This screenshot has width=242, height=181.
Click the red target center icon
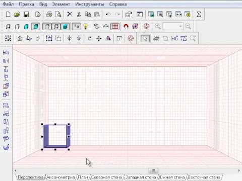146,27
